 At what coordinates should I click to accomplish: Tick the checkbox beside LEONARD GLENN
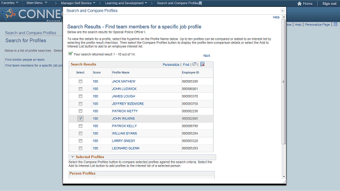[x=80, y=149]
